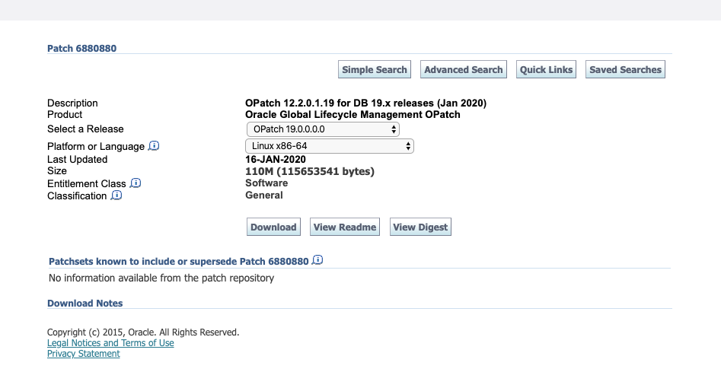Screen dimensions: 721x388
Task: Click the Patchsets known to include heading
Action: tap(179, 262)
